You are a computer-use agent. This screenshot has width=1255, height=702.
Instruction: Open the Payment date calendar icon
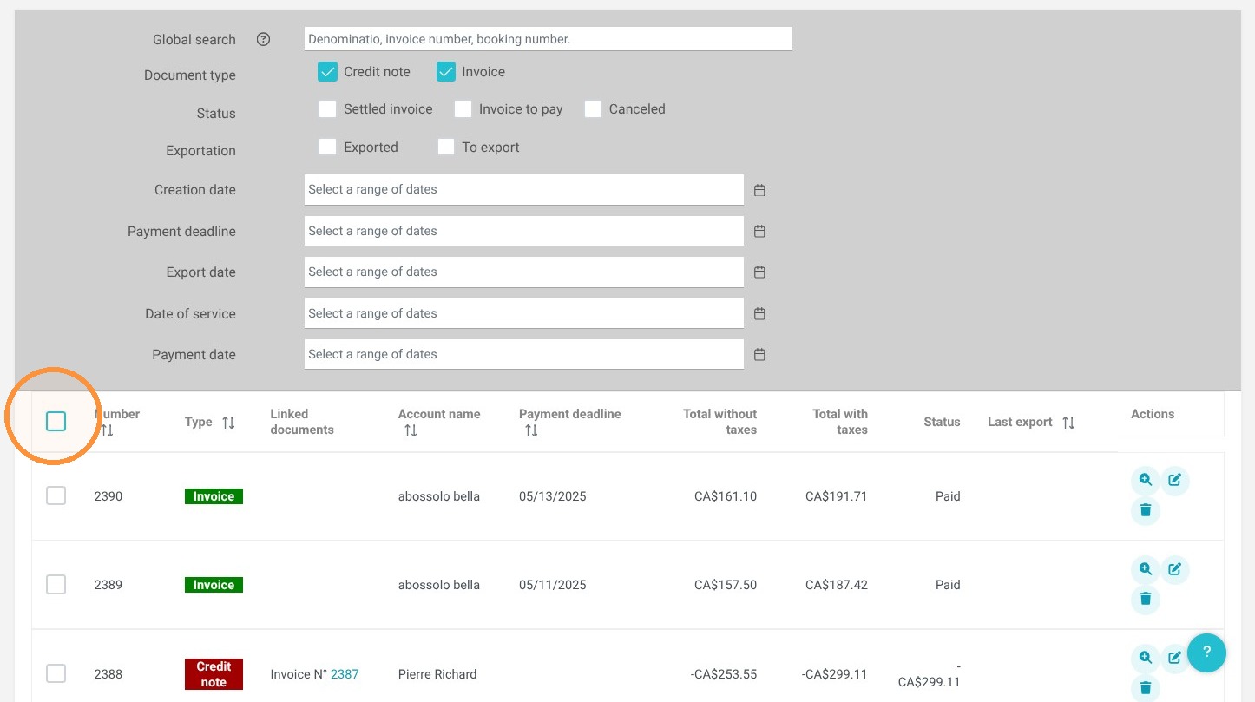(759, 355)
